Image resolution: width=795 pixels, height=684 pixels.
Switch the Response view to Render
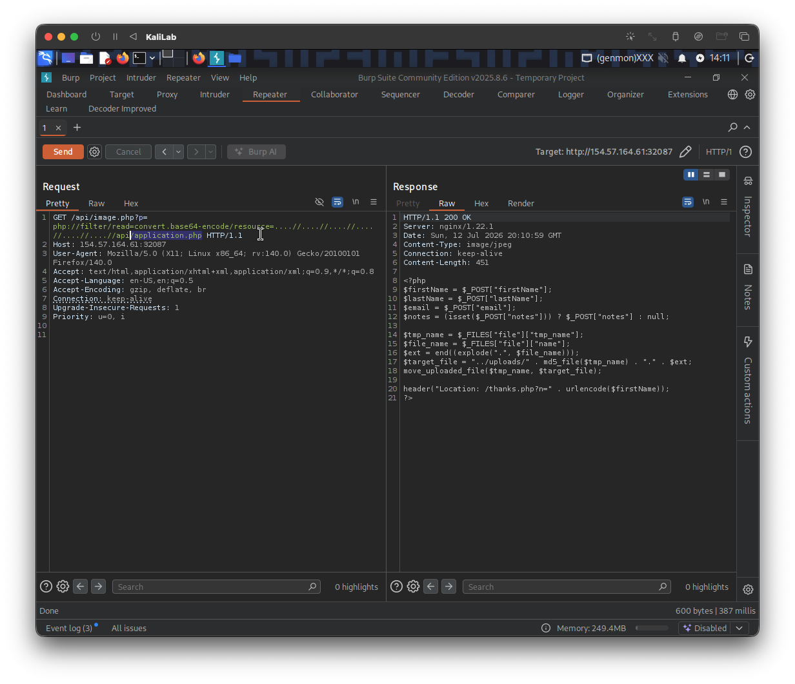tap(521, 203)
